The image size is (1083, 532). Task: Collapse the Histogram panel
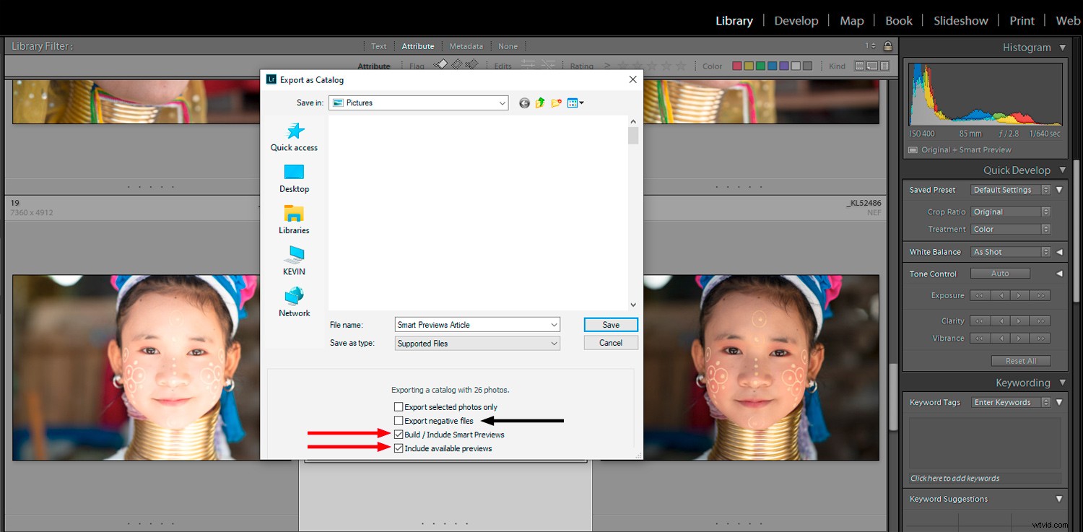(1063, 47)
